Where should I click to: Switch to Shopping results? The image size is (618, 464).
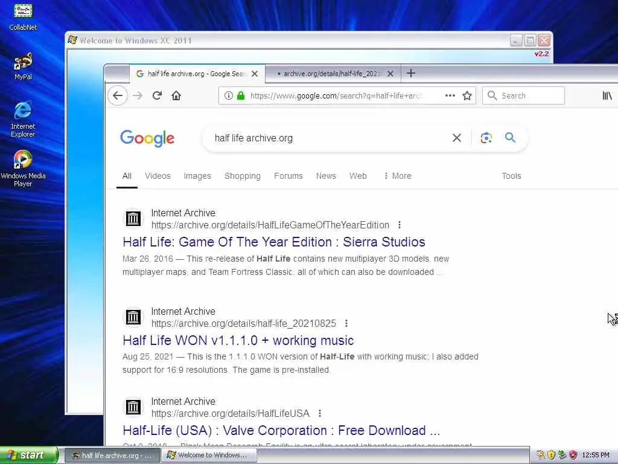coord(243,176)
